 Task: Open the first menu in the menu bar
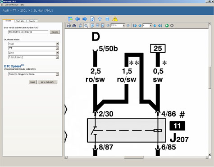point(2,5)
